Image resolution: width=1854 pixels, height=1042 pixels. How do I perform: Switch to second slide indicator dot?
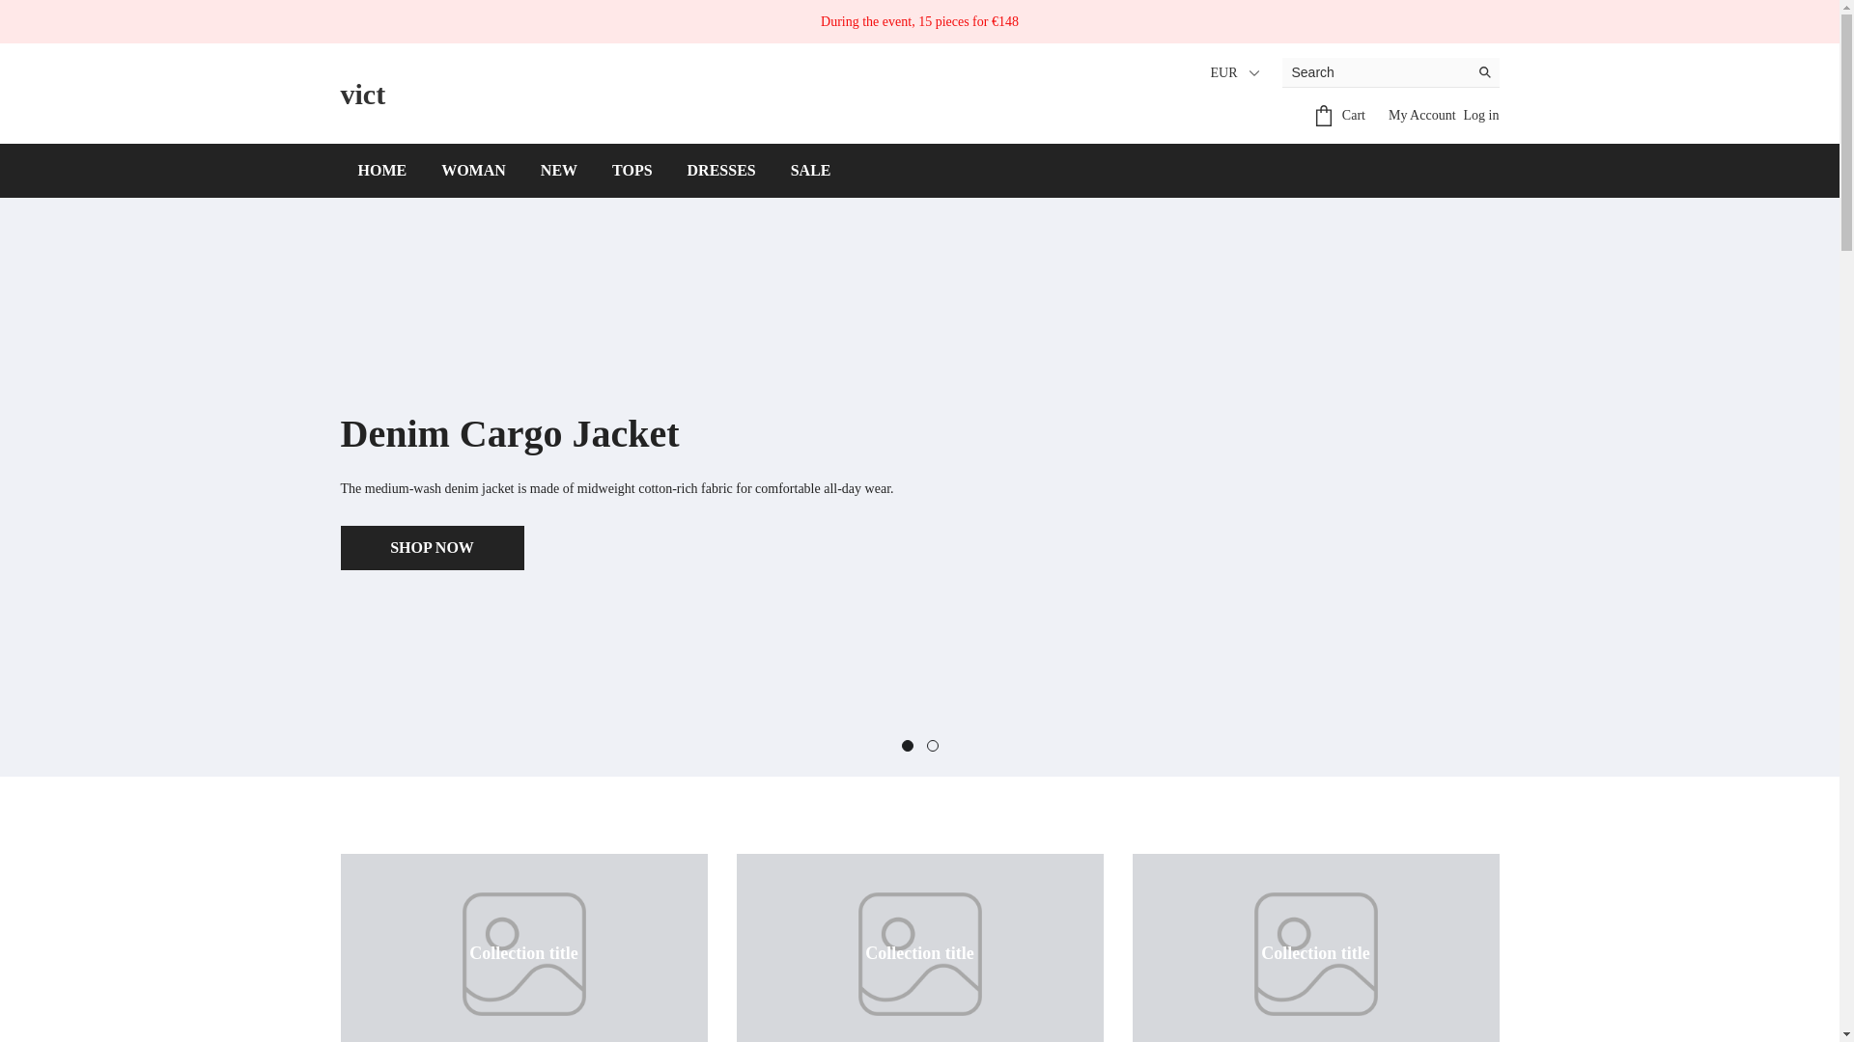click(932, 746)
